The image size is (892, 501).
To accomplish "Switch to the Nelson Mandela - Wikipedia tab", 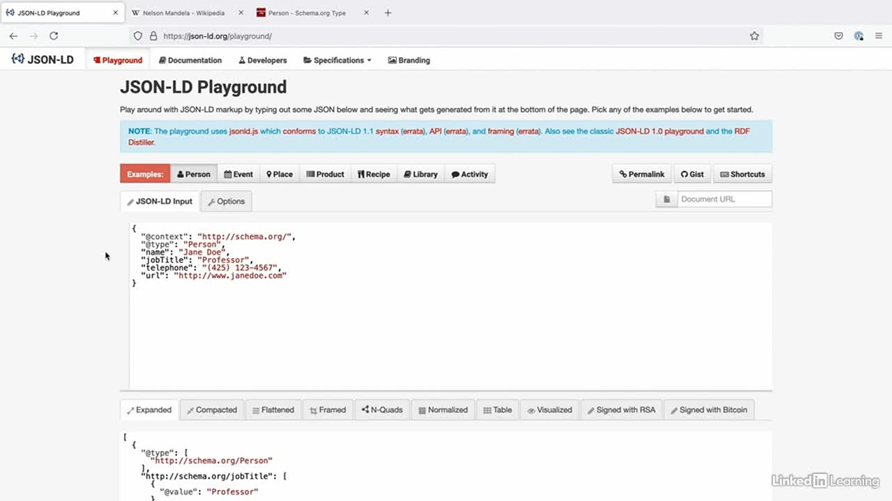I will [x=188, y=13].
